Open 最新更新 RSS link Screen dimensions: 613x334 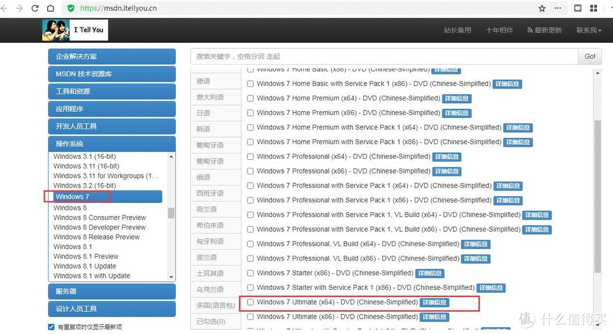[544, 30]
